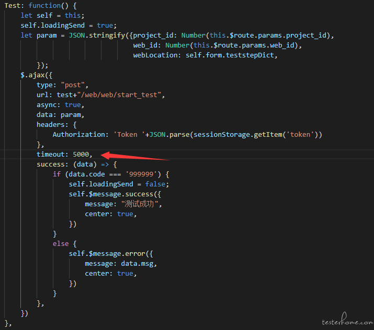374x330 pixels.
Task: Click 'else {' keyword line
Action: 64,244
